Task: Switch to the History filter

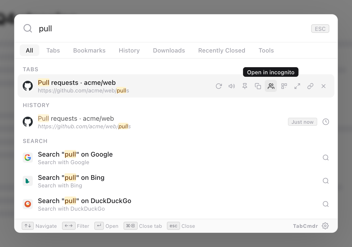Action: tap(129, 51)
